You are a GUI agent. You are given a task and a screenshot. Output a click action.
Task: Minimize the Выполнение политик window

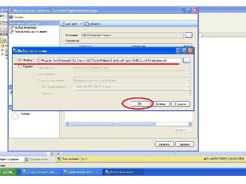point(182,10)
